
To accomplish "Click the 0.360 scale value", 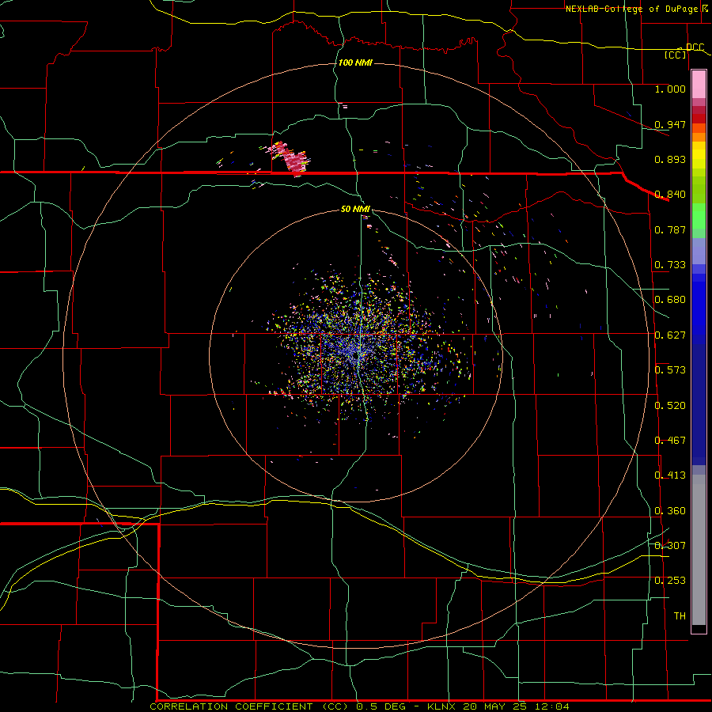I will click(670, 511).
